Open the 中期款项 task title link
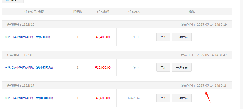Image resolution: width=243 pixels, height=109 pixels. 29,68
